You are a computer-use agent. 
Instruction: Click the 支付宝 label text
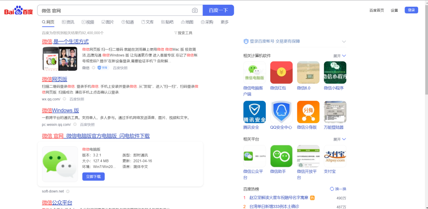(329, 171)
